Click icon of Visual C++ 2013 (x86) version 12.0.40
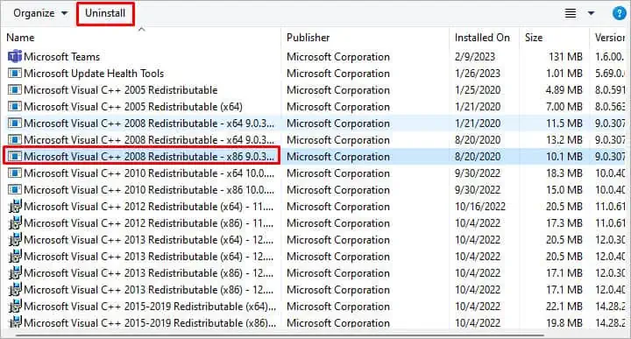 (15, 290)
